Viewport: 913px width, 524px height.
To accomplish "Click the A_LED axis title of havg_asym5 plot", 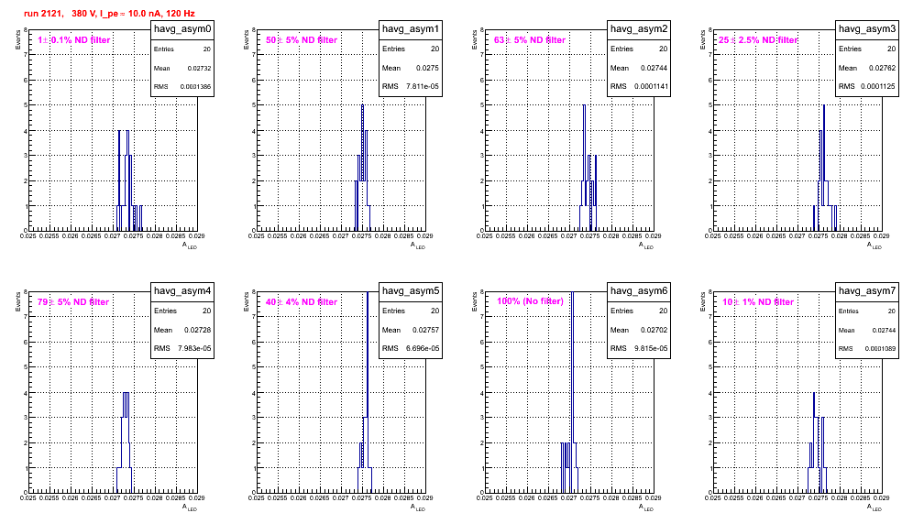I will click(418, 508).
